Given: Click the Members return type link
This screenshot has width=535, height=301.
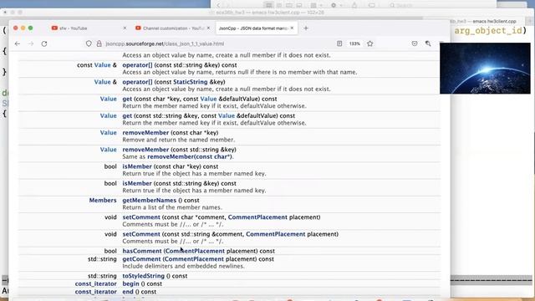Looking at the screenshot, I should [103, 201].
